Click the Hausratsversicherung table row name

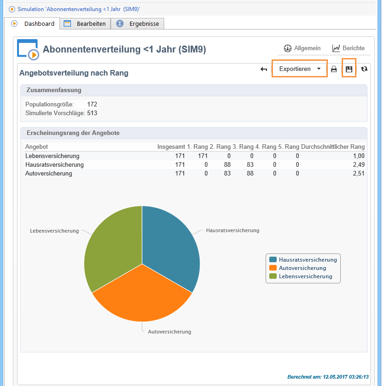pos(54,164)
